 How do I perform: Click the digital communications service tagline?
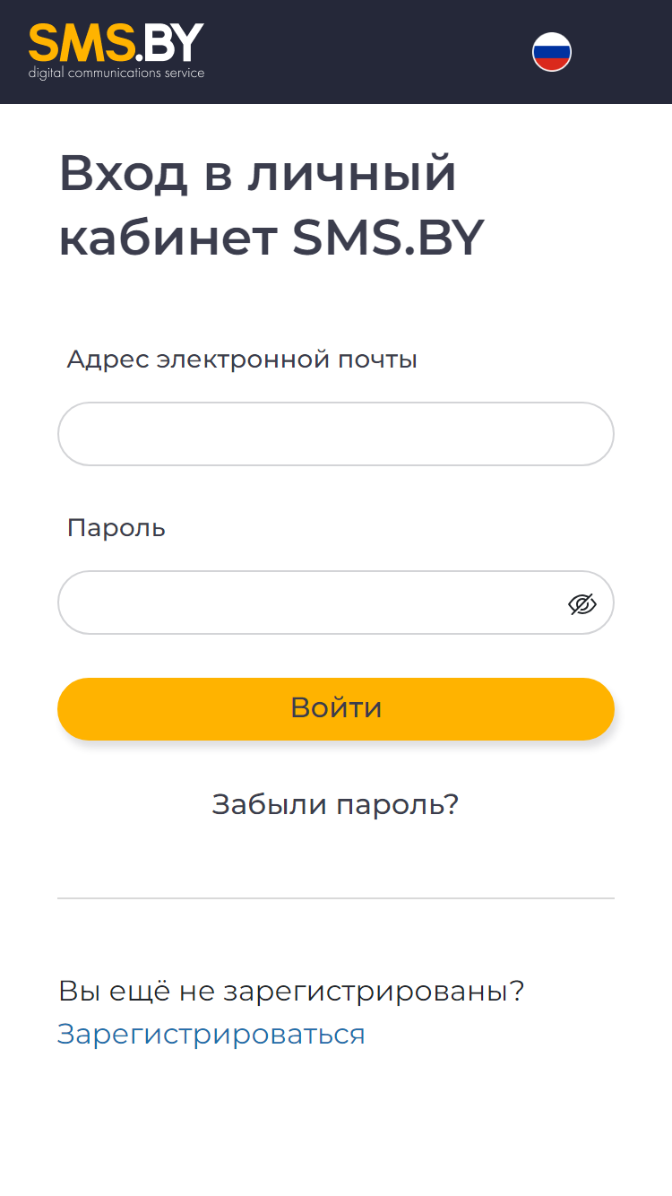[116, 73]
